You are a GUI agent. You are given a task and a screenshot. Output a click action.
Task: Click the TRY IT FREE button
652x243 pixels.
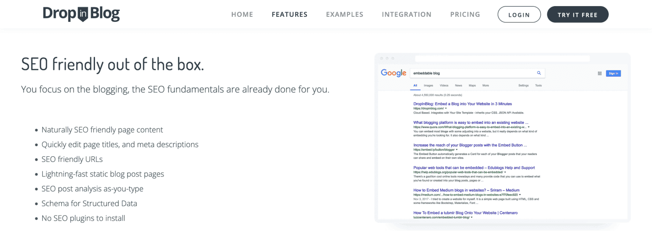pos(577,14)
